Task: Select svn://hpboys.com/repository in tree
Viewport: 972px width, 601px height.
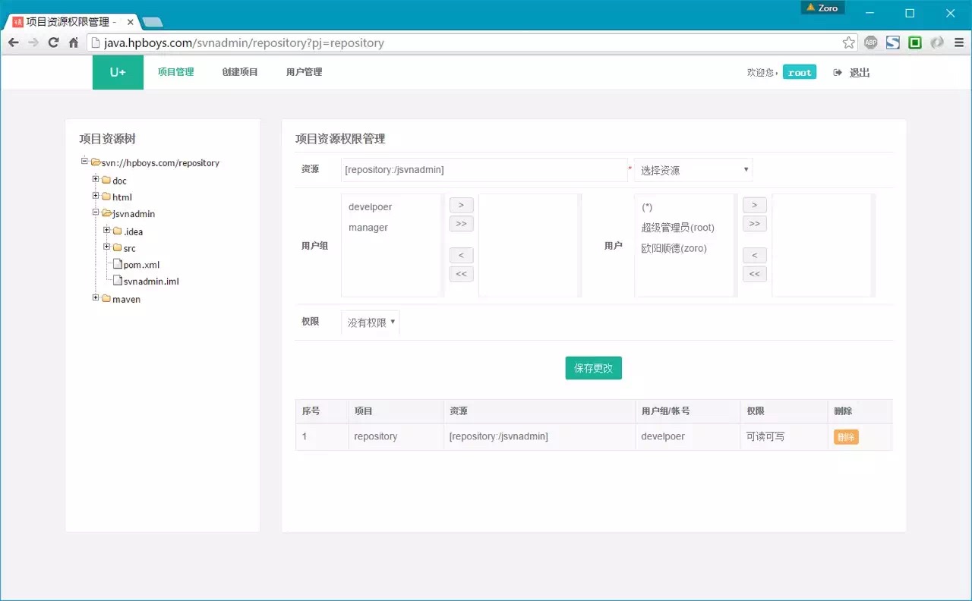Action: 160,162
